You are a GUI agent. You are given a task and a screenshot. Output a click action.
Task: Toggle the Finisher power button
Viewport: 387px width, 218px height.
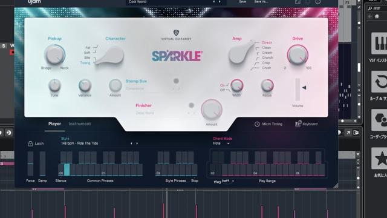coord(191,105)
